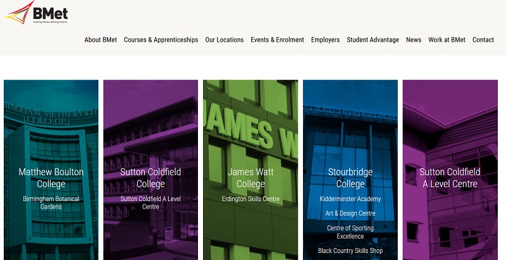Click the BMet logo

click(36, 13)
